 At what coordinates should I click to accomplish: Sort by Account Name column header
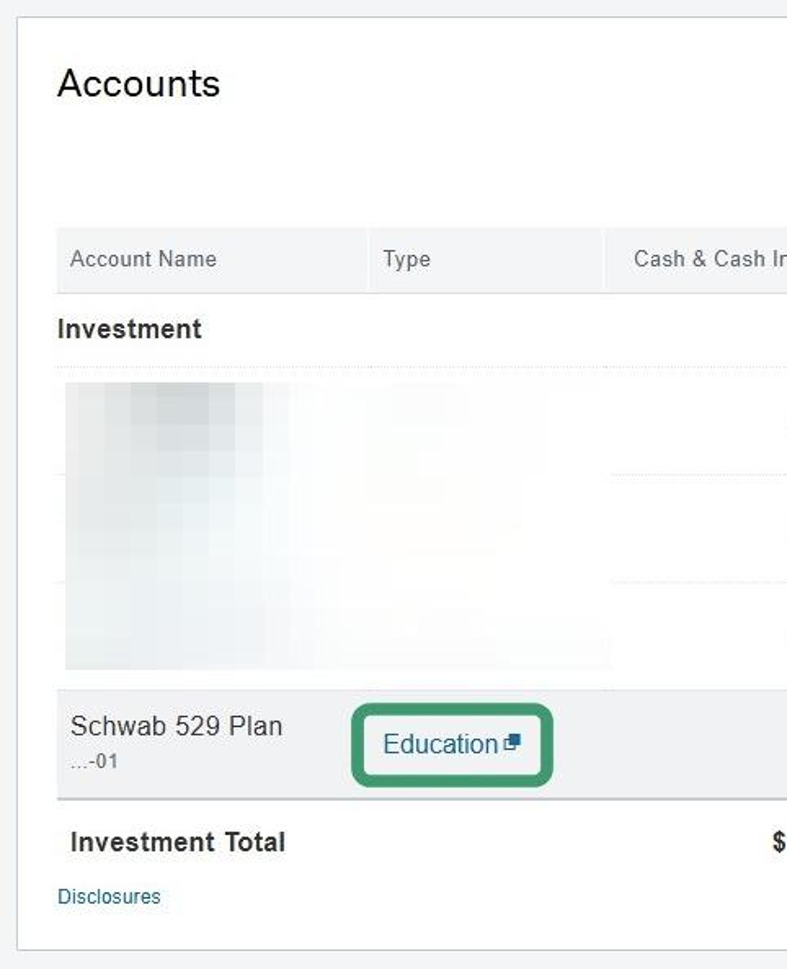144,259
